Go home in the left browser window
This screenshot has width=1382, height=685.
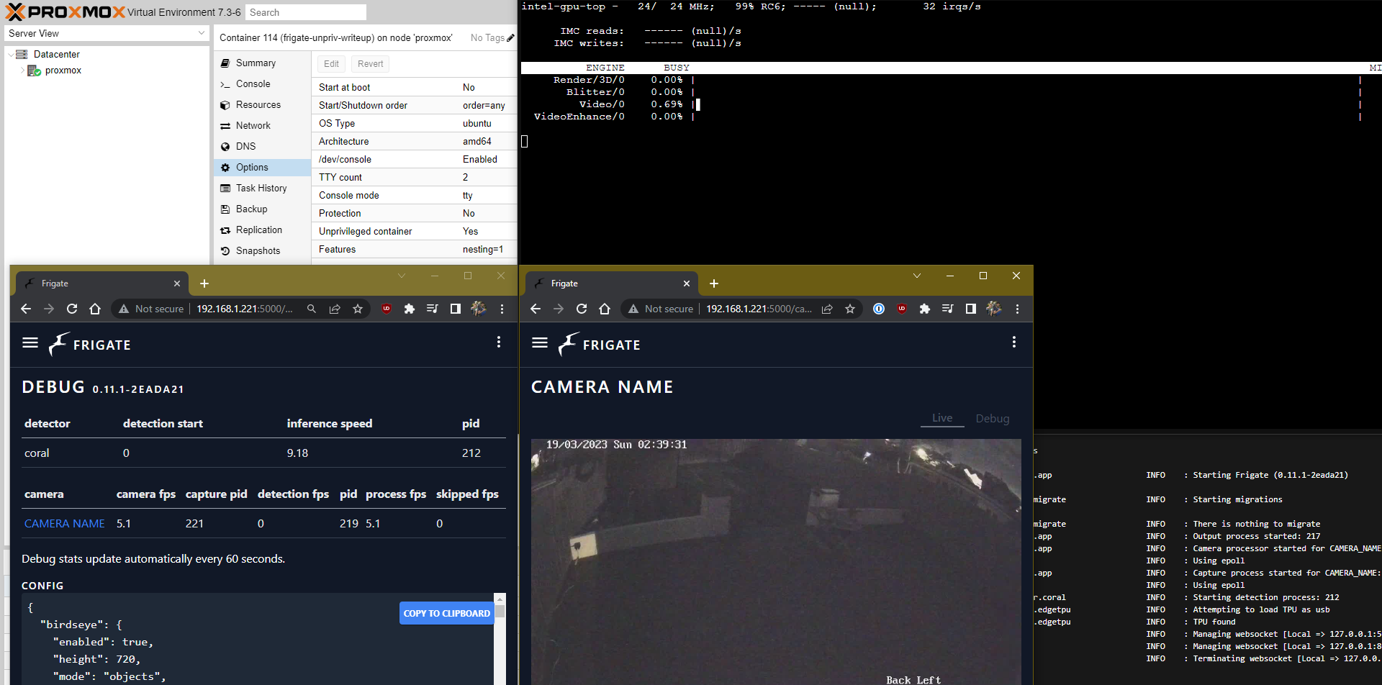point(95,309)
